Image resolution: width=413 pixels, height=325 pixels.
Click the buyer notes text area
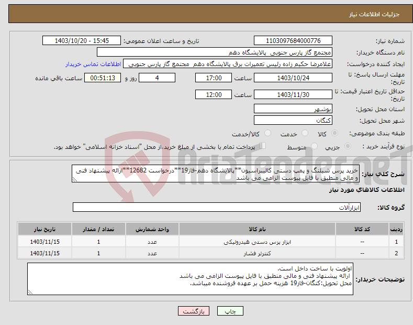pos(190,279)
